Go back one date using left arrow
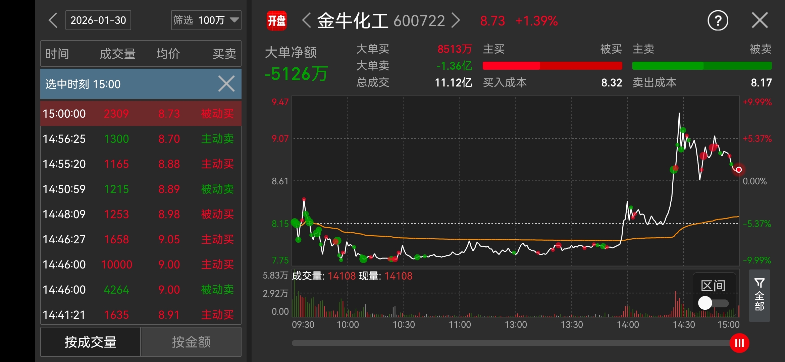 [53, 20]
